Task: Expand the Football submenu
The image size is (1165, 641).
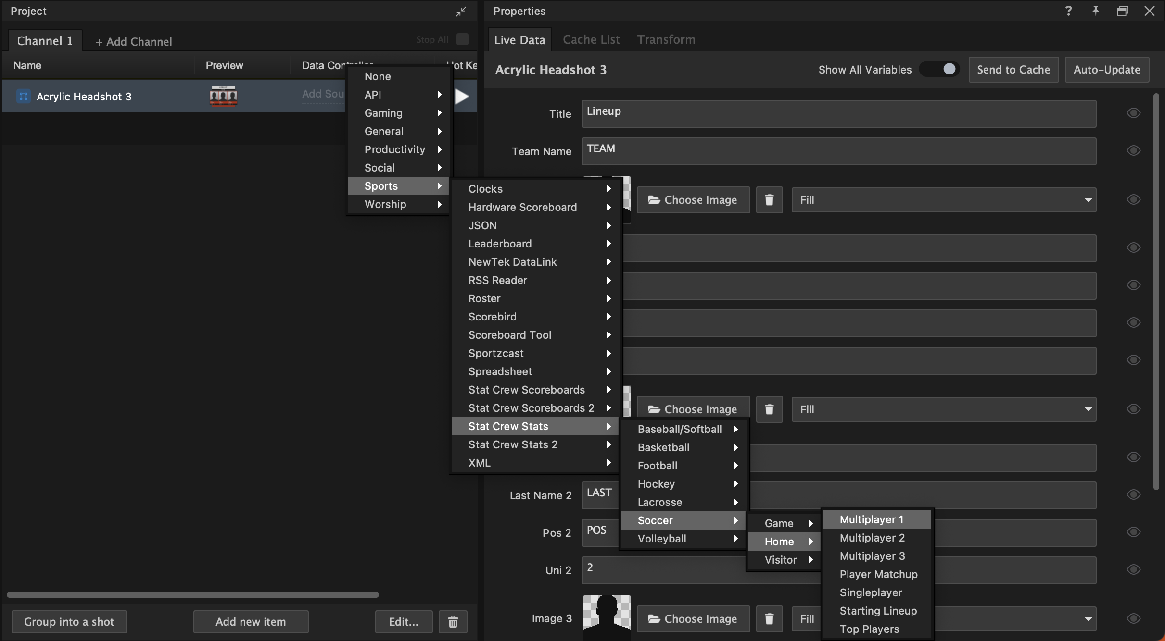Action: [683, 466]
